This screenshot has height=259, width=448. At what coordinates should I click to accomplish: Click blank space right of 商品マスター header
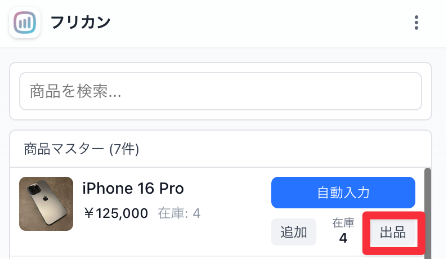point(281,149)
